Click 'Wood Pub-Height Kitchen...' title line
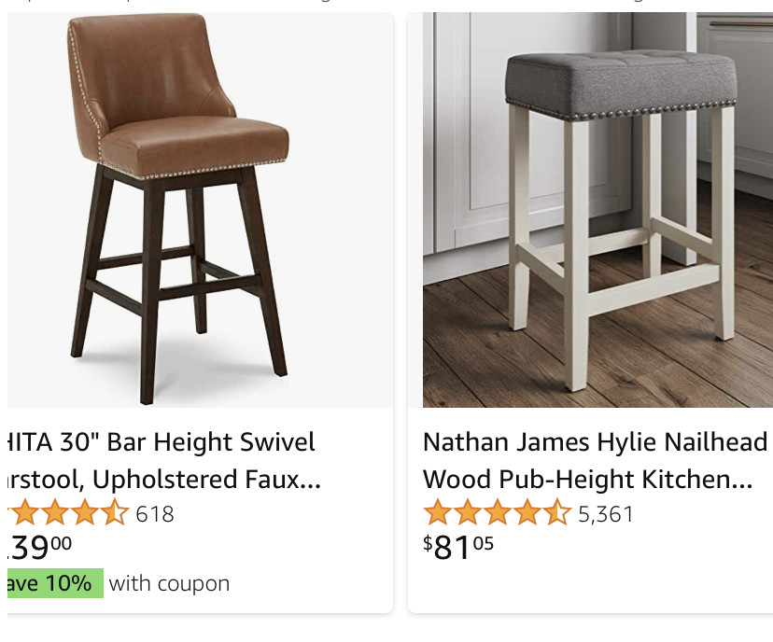The image size is (773, 642). pos(587,480)
